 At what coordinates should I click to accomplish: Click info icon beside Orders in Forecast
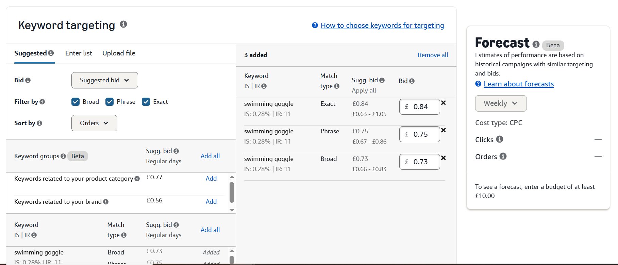(503, 156)
